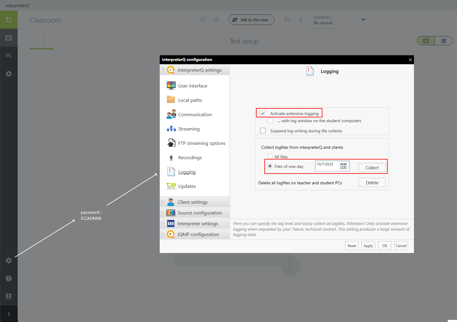The image size is (457, 322).
Task: Switch to grid layout view
Action: click(444, 41)
